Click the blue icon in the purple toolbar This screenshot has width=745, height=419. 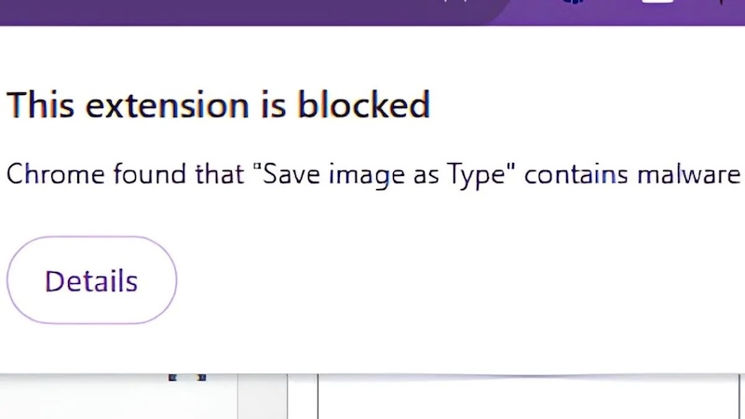click(572, 4)
